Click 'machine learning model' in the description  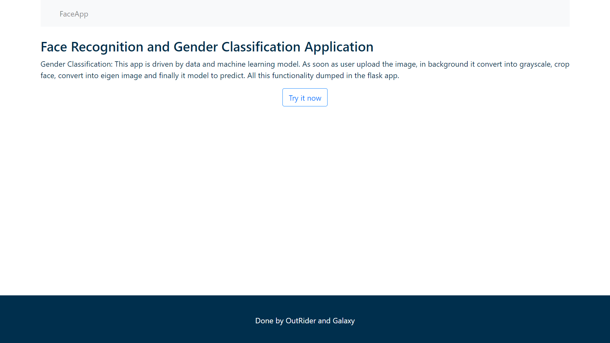point(257,64)
